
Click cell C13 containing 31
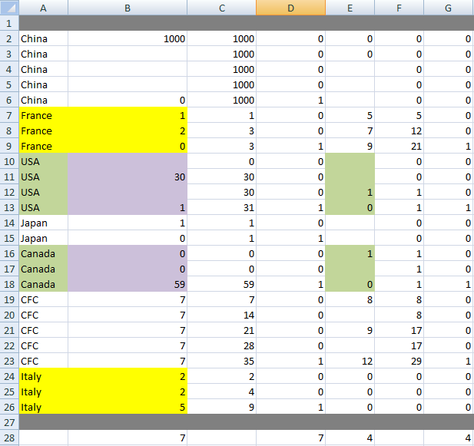point(221,207)
